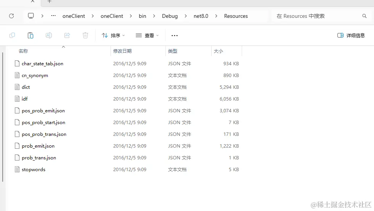Viewport: 374px width, 211px height.
Task: Click file icon of pos_prob_start.json
Action: click(x=17, y=122)
